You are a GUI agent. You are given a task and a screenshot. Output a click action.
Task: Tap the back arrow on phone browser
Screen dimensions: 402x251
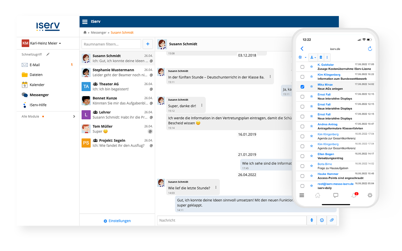[302, 49]
